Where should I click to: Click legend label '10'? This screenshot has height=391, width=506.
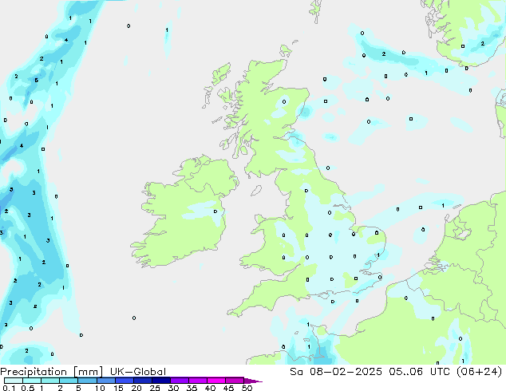[100, 388]
